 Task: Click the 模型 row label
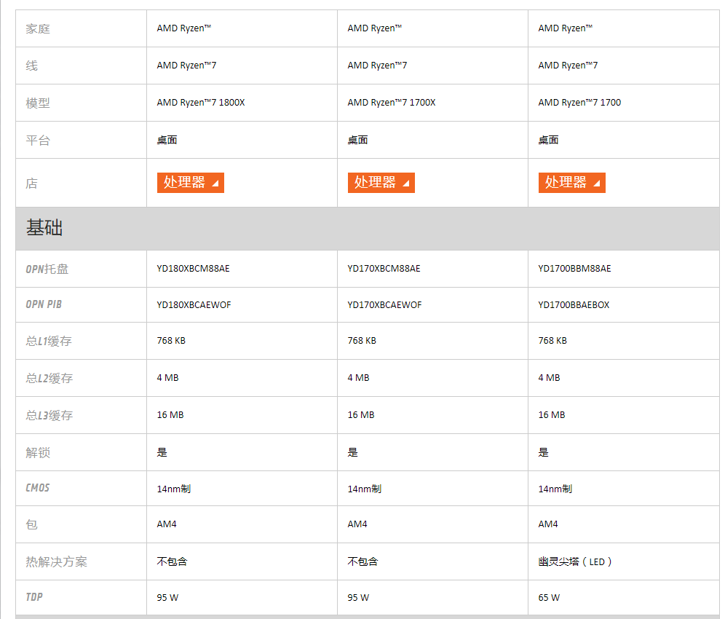pyautogui.click(x=38, y=103)
